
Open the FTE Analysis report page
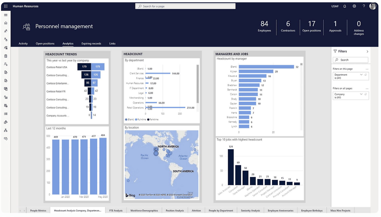point(116,211)
